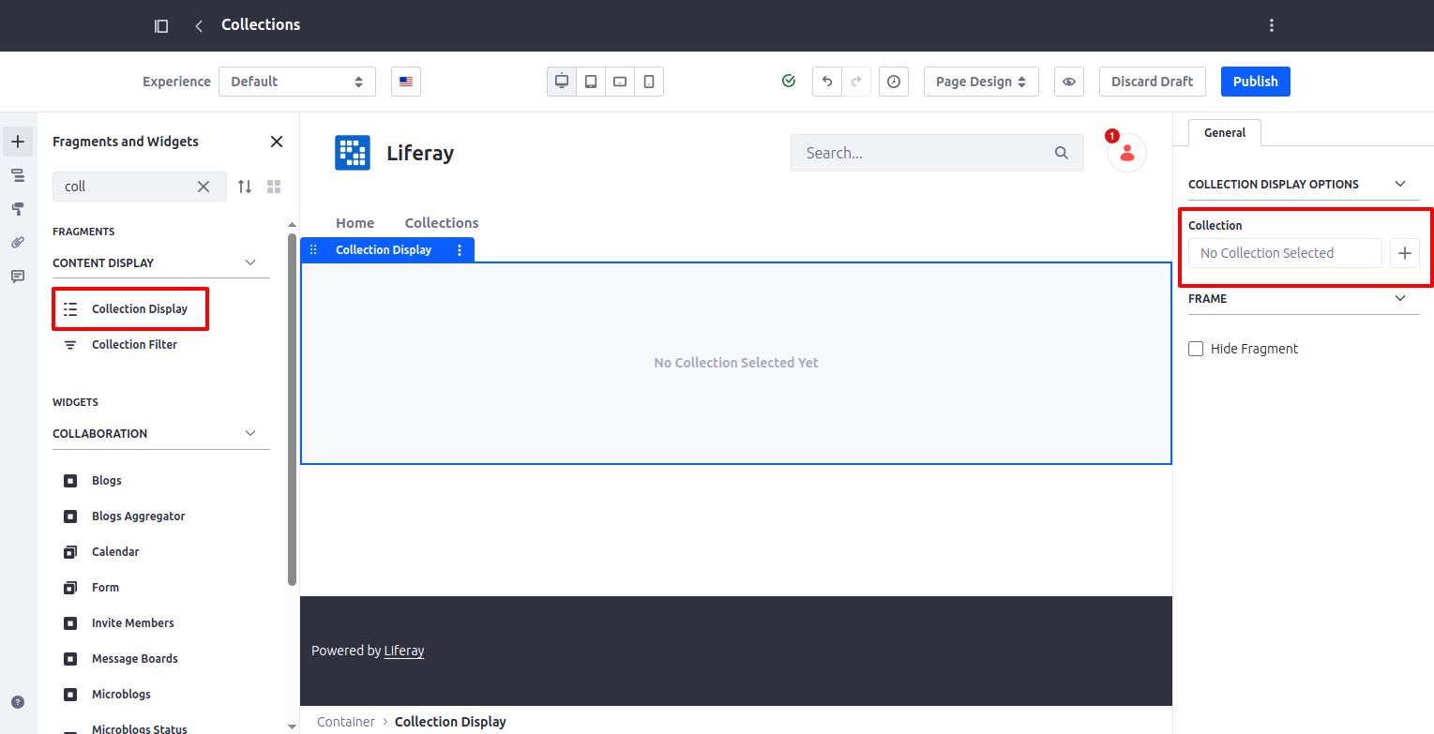Open the Page Design Options paint roller
The image size is (1434, 734).
point(17,209)
